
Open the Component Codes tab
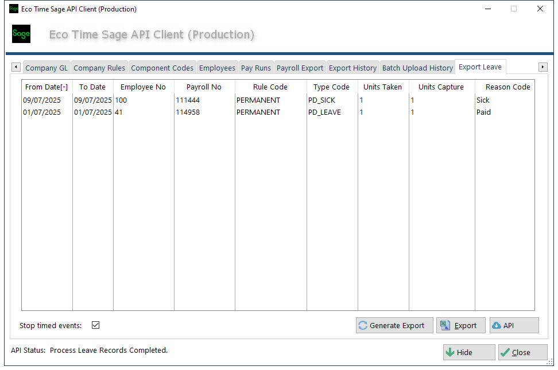pos(162,68)
